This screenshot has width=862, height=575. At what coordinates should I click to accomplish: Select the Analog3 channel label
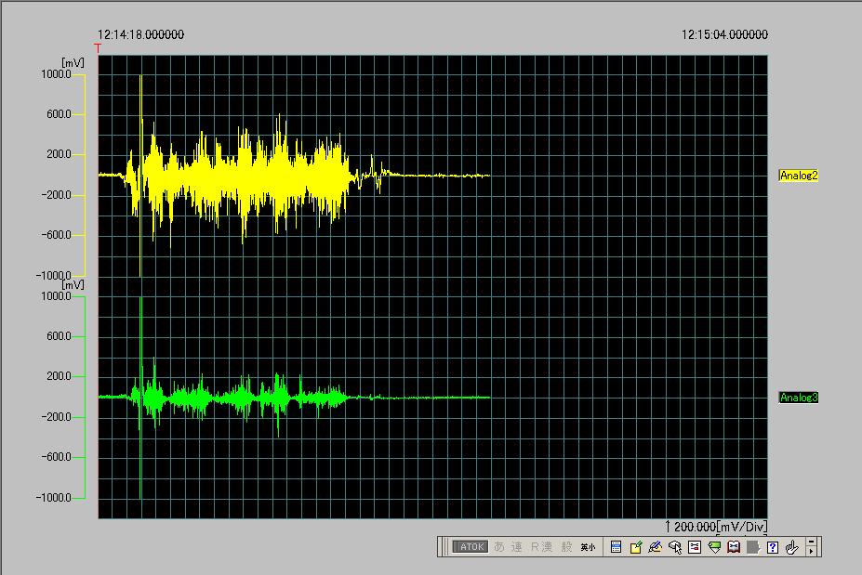click(x=798, y=397)
